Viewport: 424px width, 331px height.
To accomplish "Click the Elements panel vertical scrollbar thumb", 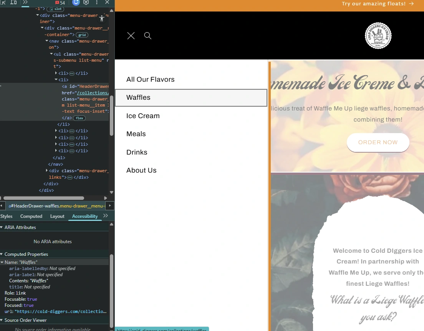I will (x=111, y=115).
